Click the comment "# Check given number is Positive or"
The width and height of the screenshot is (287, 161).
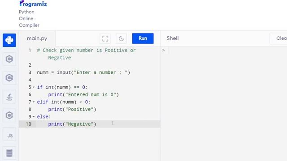[86, 51]
